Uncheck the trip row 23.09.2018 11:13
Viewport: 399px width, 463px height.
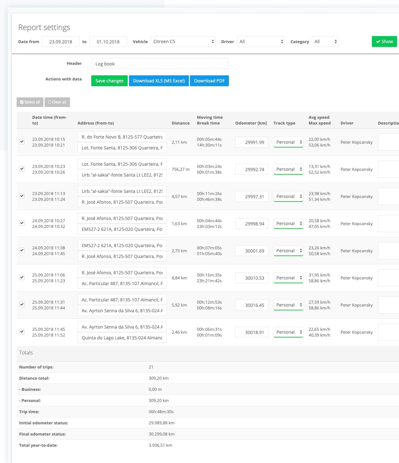pyautogui.click(x=22, y=196)
